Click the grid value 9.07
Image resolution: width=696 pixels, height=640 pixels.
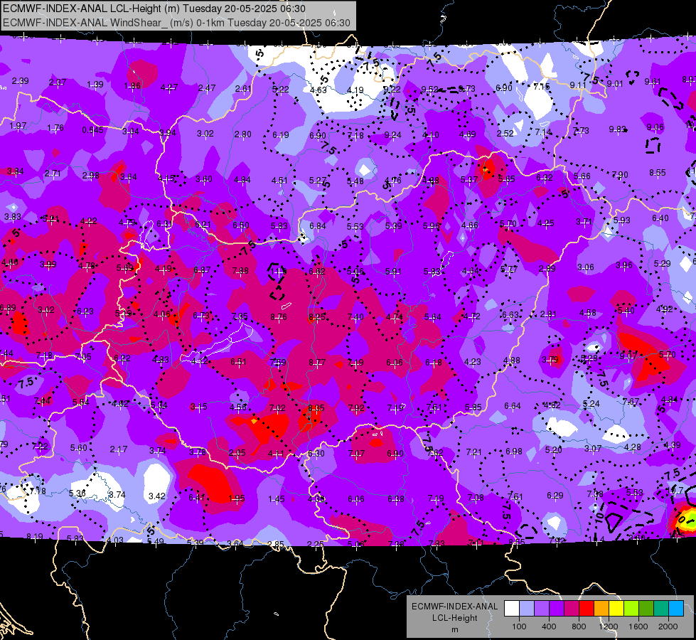click(x=628, y=356)
